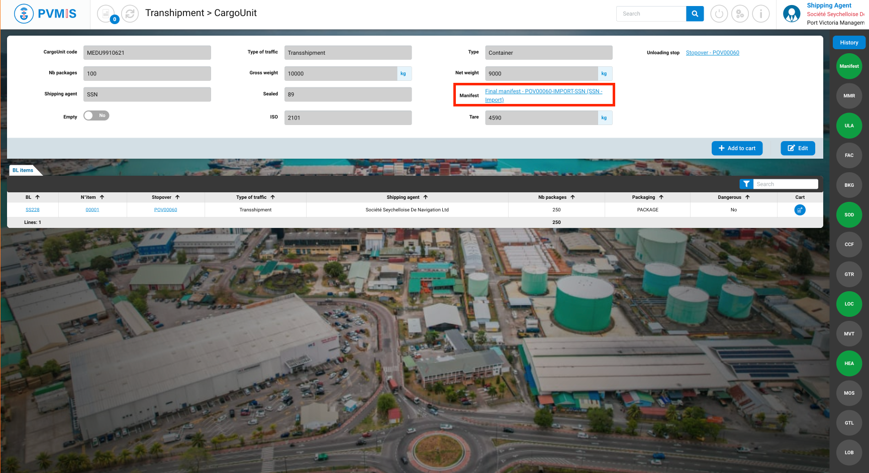The width and height of the screenshot is (869, 473).
Task: Click the header Search input field
Action: tap(651, 14)
